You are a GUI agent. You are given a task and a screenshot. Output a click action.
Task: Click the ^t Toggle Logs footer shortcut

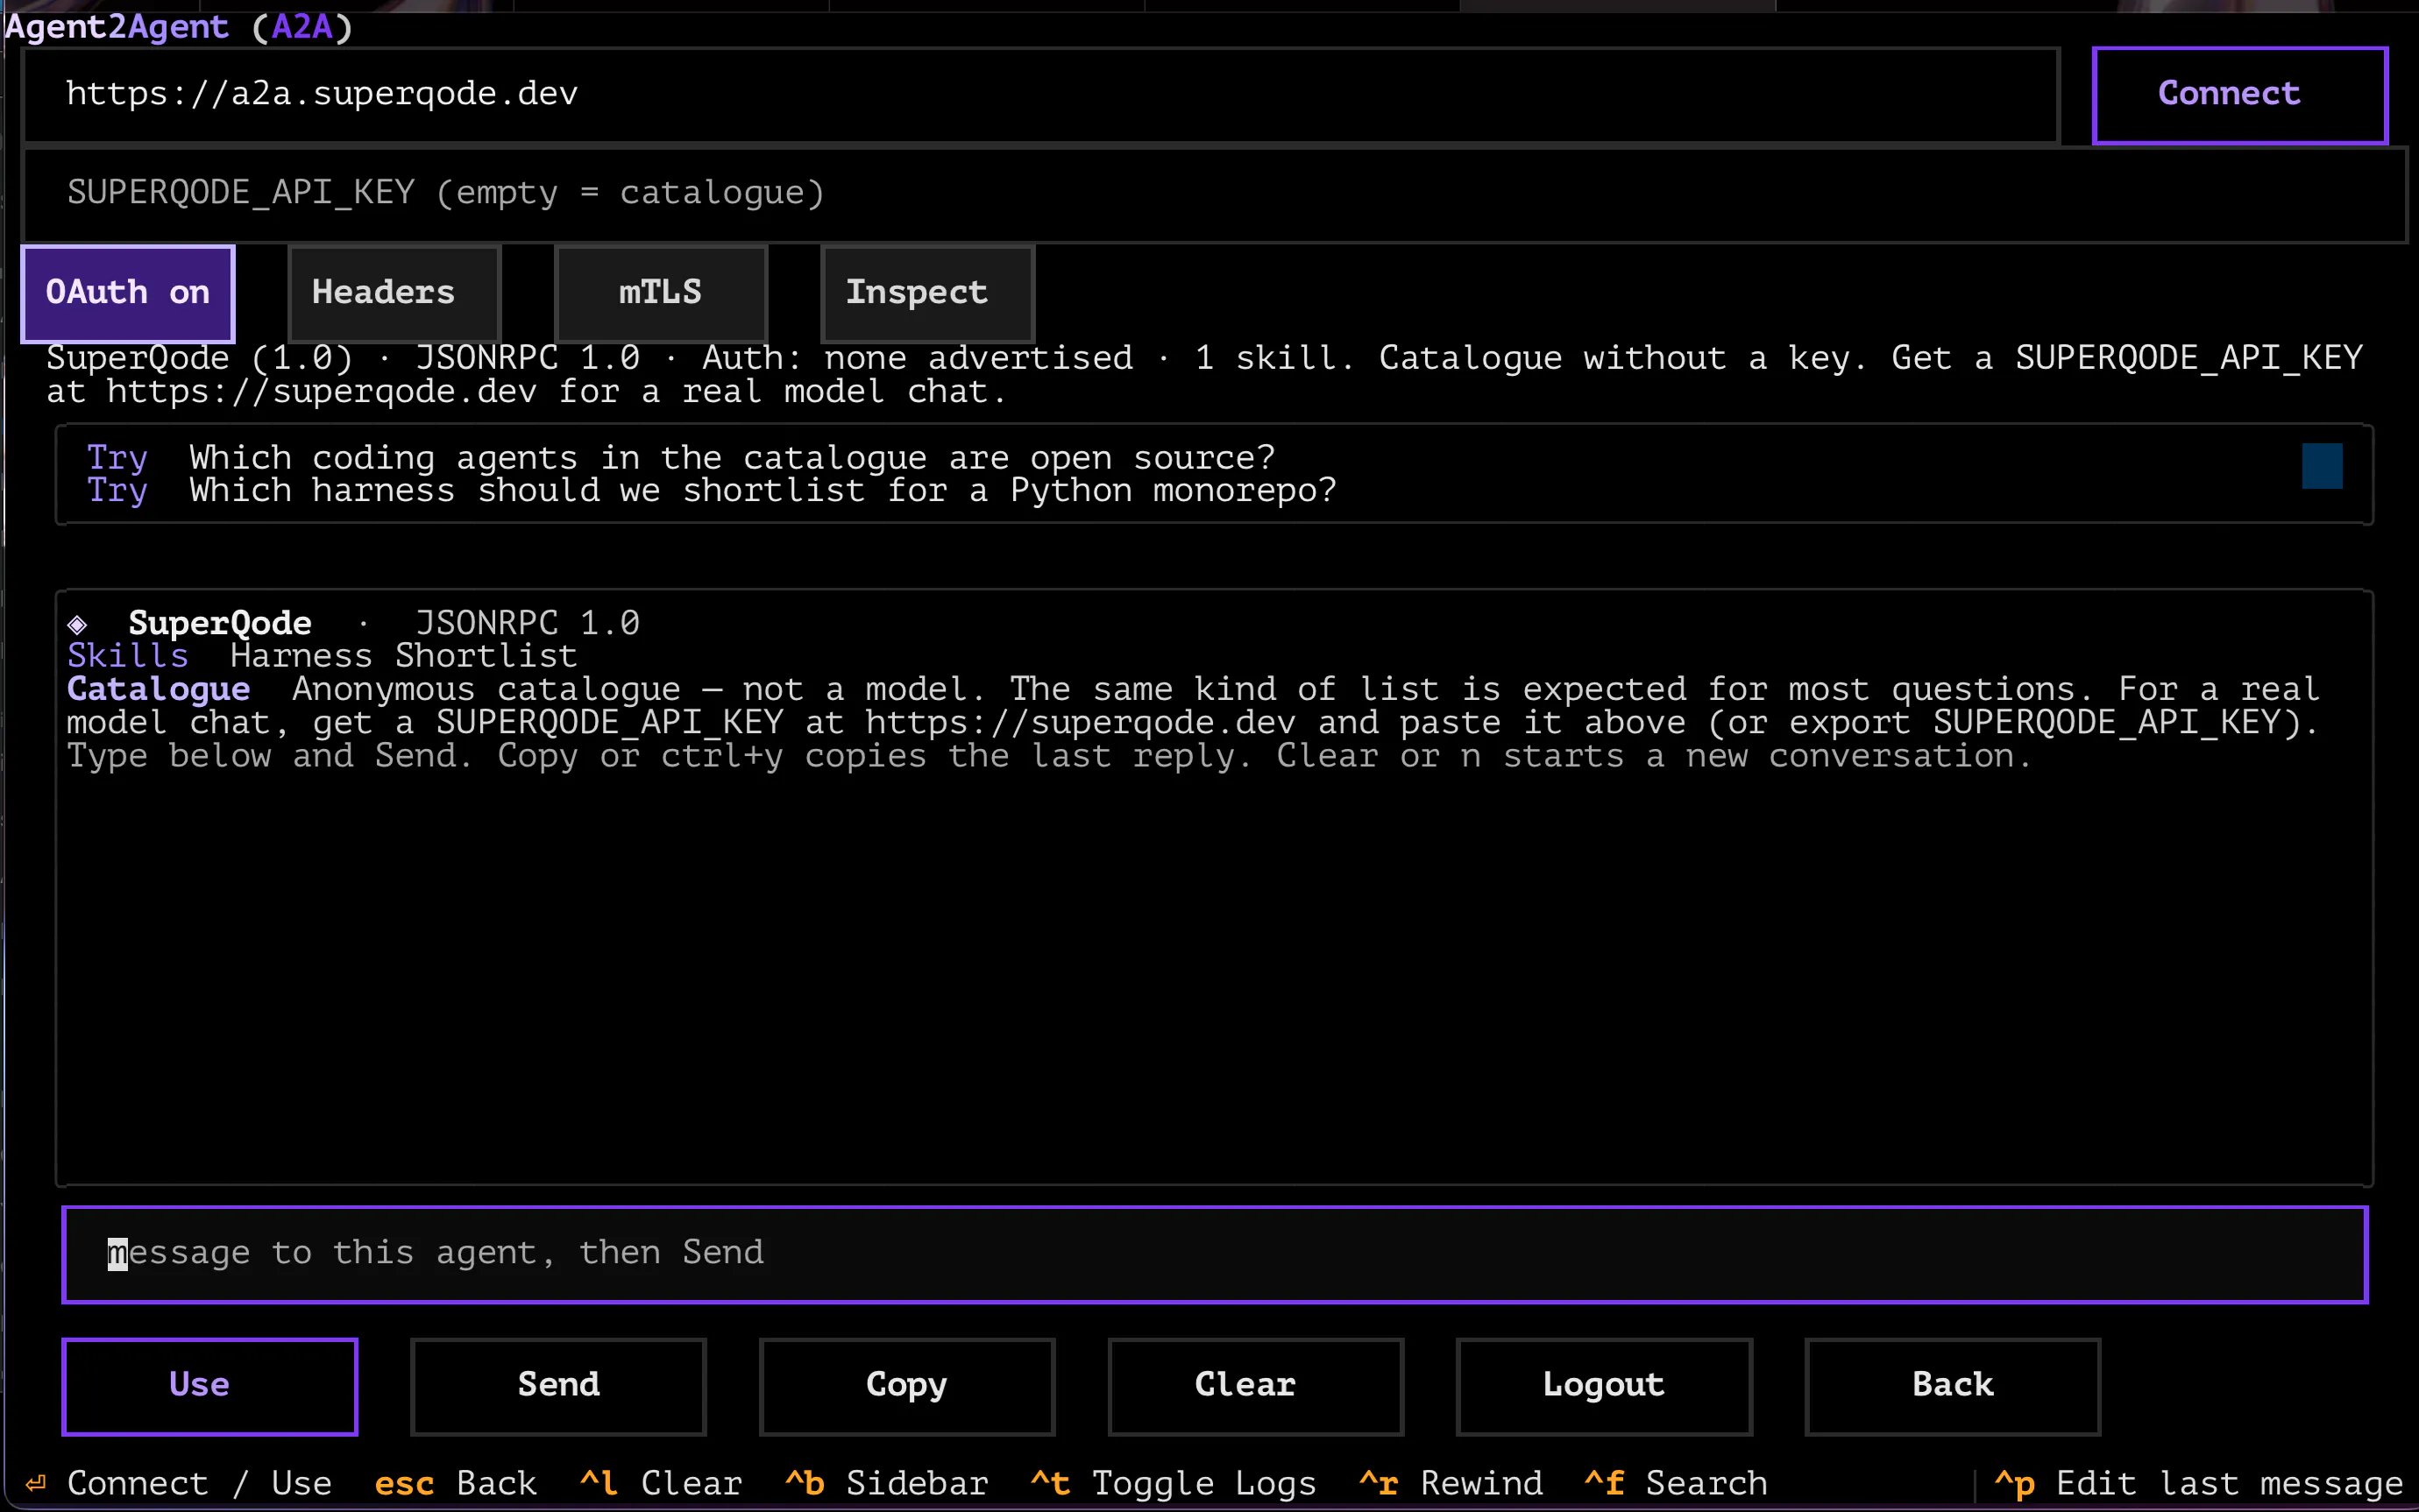[x=1173, y=1484]
